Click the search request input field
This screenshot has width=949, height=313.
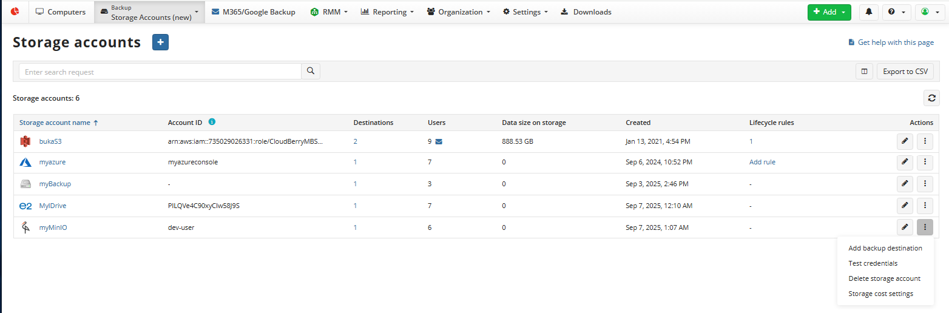(160, 72)
